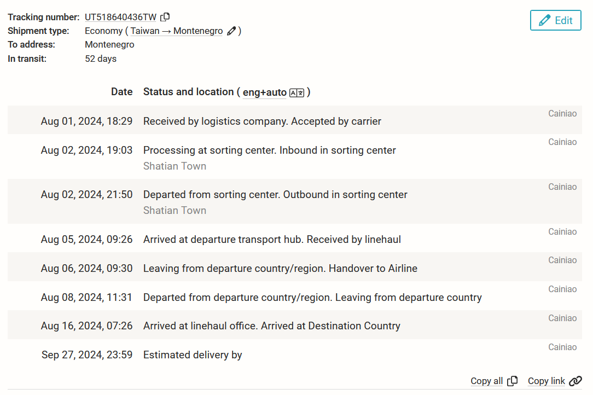Select the Outbound in sorting center event row
The width and height of the screenshot is (593, 395).
(295, 201)
